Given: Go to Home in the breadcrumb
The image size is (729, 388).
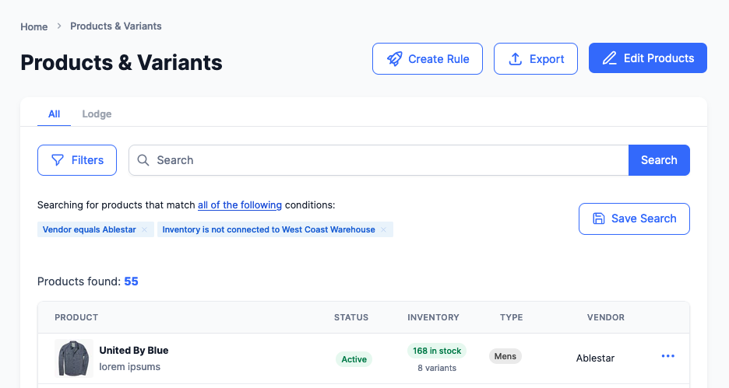Looking at the screenshot, I should pyautogui.click(x=34, y=26).
